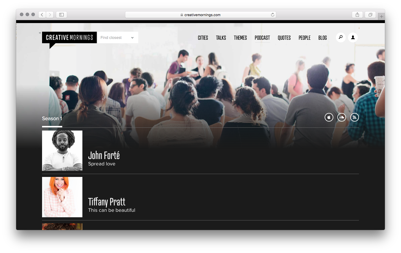This screenshot has height=253, width=401.
Task: Toggle the Safari sidebar button
Action: pos(61,15)
